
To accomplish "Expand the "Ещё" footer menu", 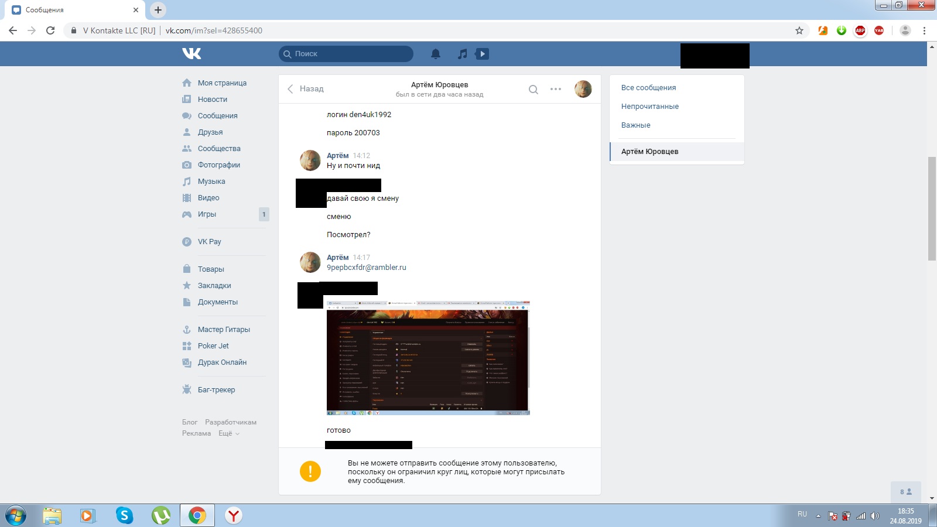I will click(228, 433).
